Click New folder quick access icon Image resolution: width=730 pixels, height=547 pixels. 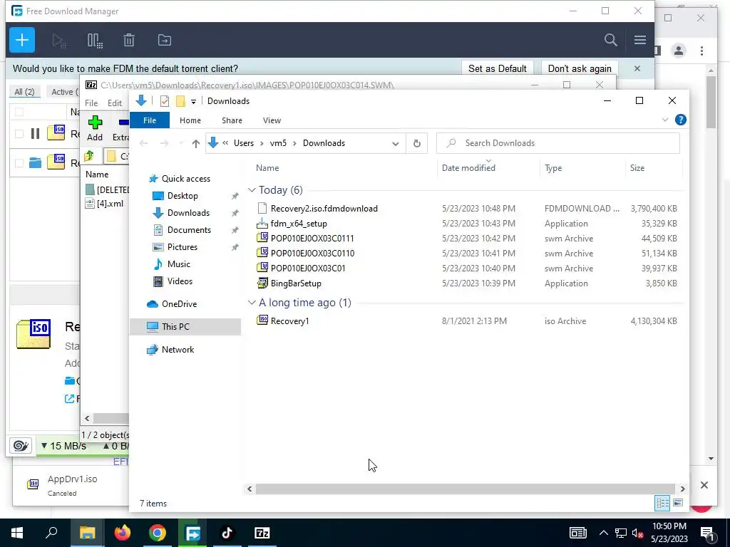tap(180, 101)
